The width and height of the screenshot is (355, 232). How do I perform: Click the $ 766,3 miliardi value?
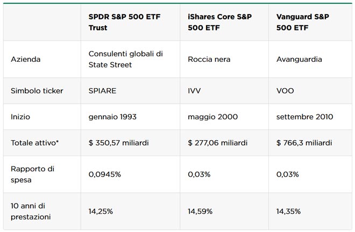coord(304,143)
